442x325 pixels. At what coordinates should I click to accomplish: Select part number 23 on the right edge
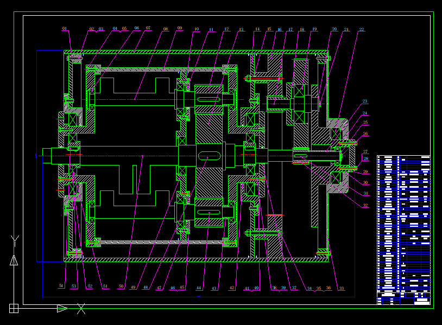(x=365, y=101)
